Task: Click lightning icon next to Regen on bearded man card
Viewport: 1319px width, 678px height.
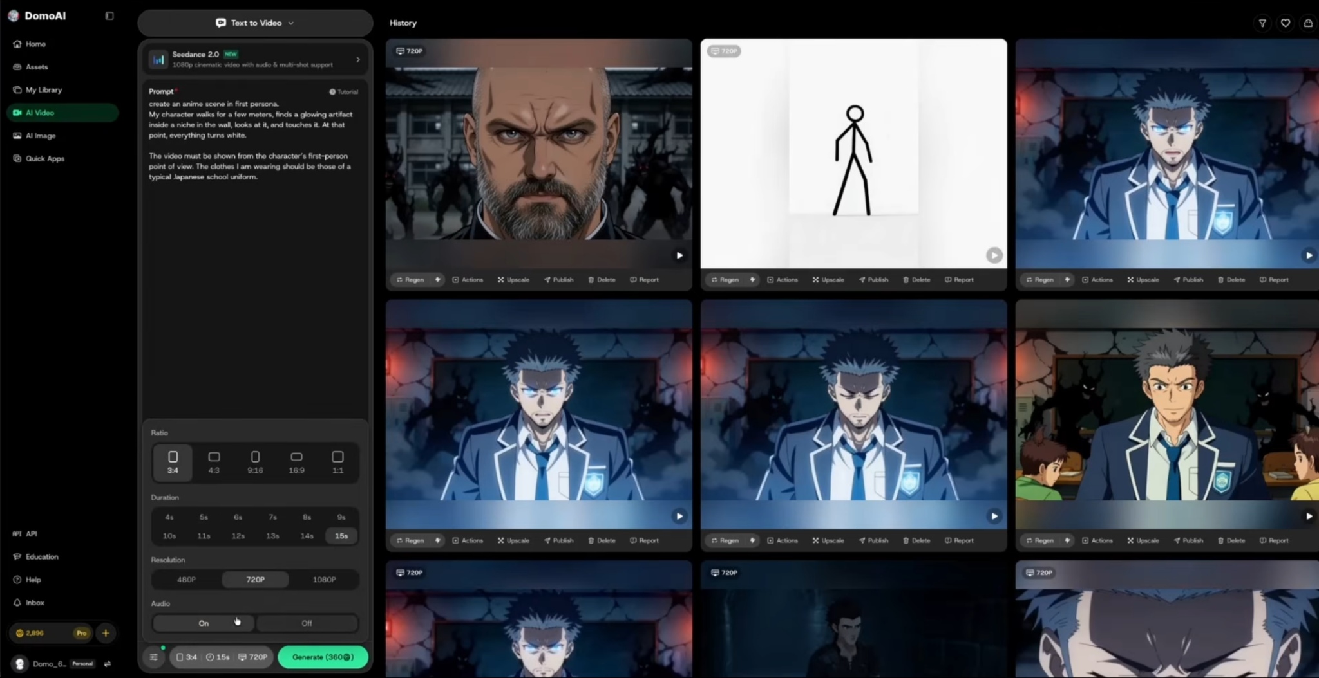Action: (438, 280)
